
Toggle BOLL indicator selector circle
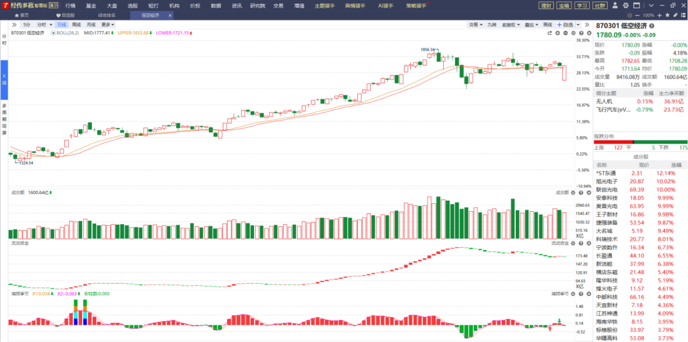click(53, 33)
